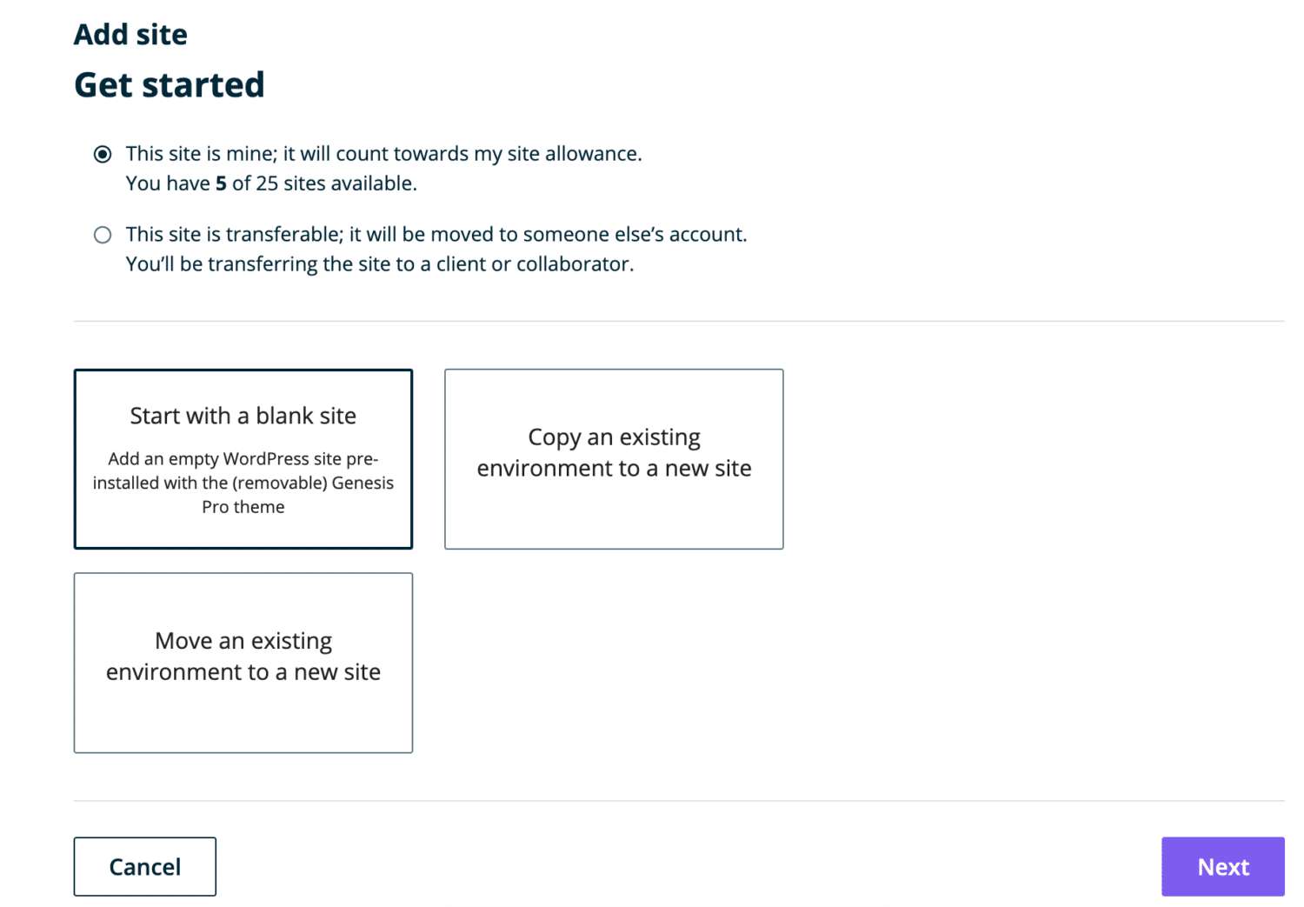Click Cancel to abandon adding the site

coord(144,866)
